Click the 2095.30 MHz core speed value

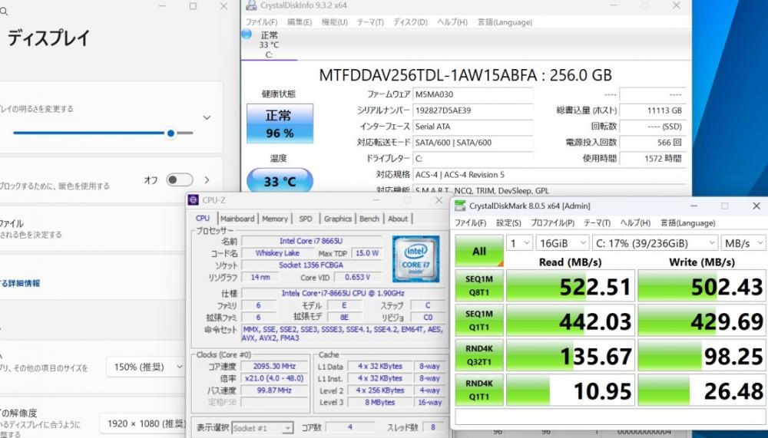[274, 366]
